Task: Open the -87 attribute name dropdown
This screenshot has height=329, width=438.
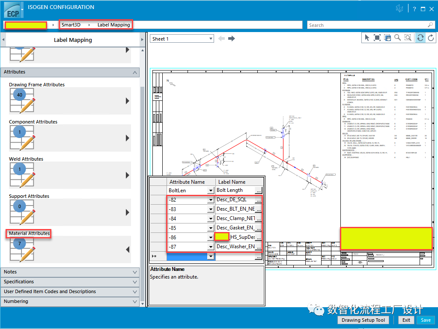Action: tap(211, 247)
